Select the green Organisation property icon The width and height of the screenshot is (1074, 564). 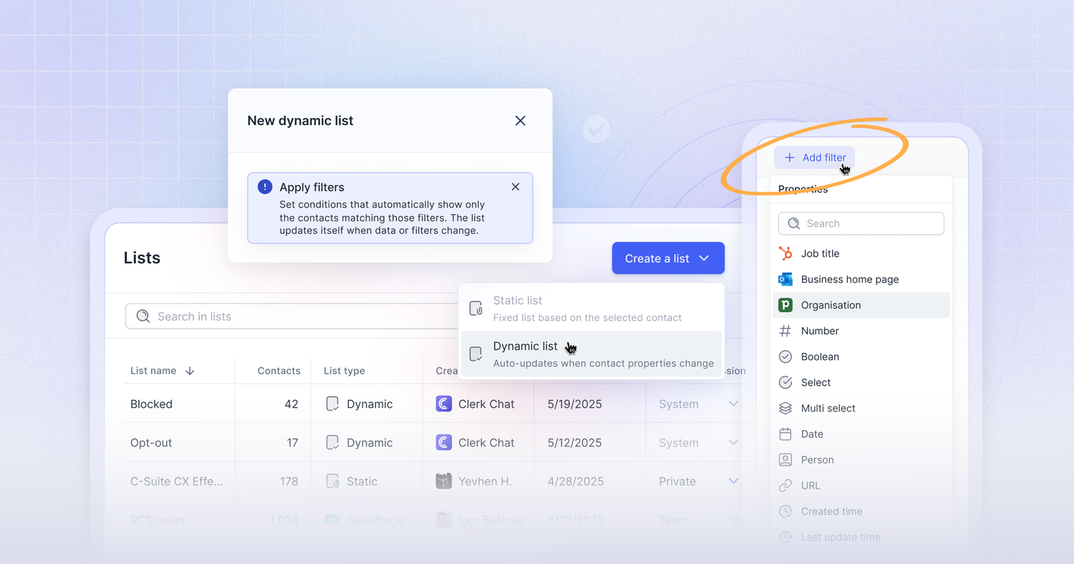[x=785, y=305]
